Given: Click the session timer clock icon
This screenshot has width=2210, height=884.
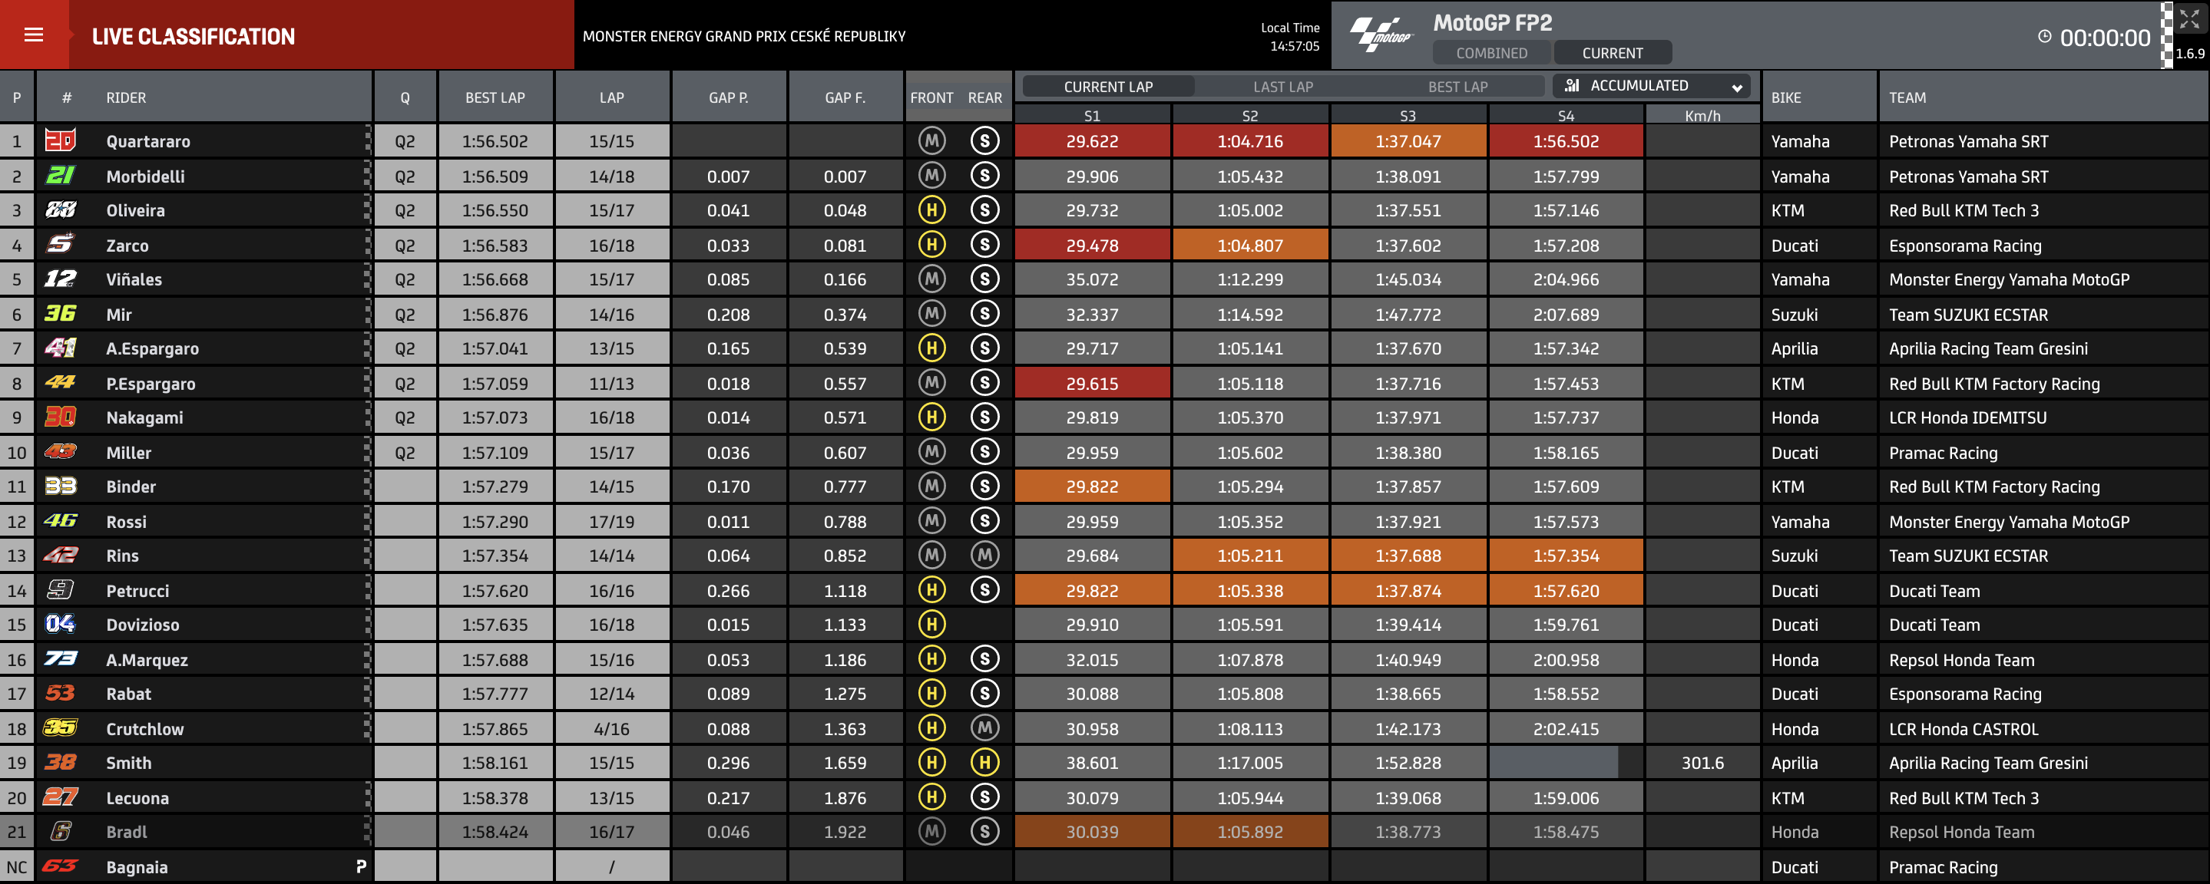Looking at the screenshot, I should pos(2044,37).
